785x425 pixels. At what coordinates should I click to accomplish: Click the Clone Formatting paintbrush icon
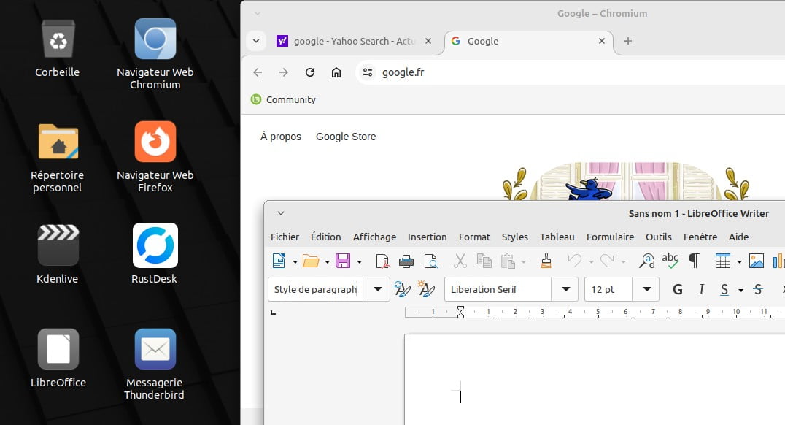coord(546,261)
